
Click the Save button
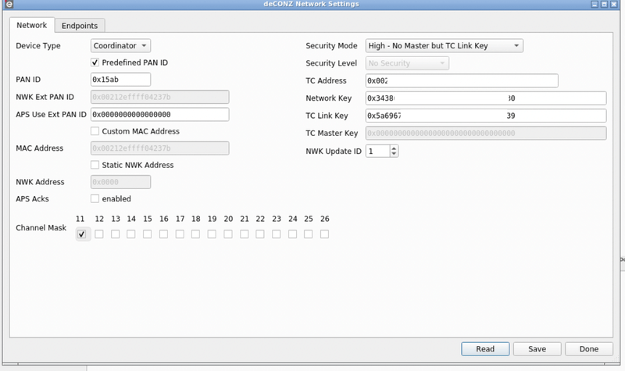coord(537,349)
